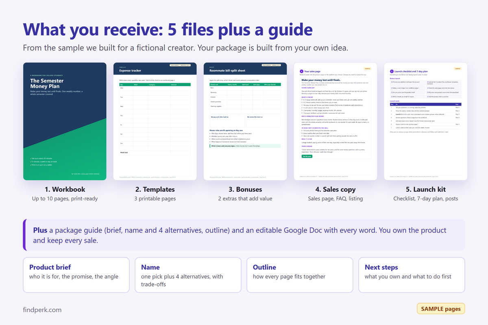Click the 'Roommate bill-split sheet' heading

pos(227,71)
